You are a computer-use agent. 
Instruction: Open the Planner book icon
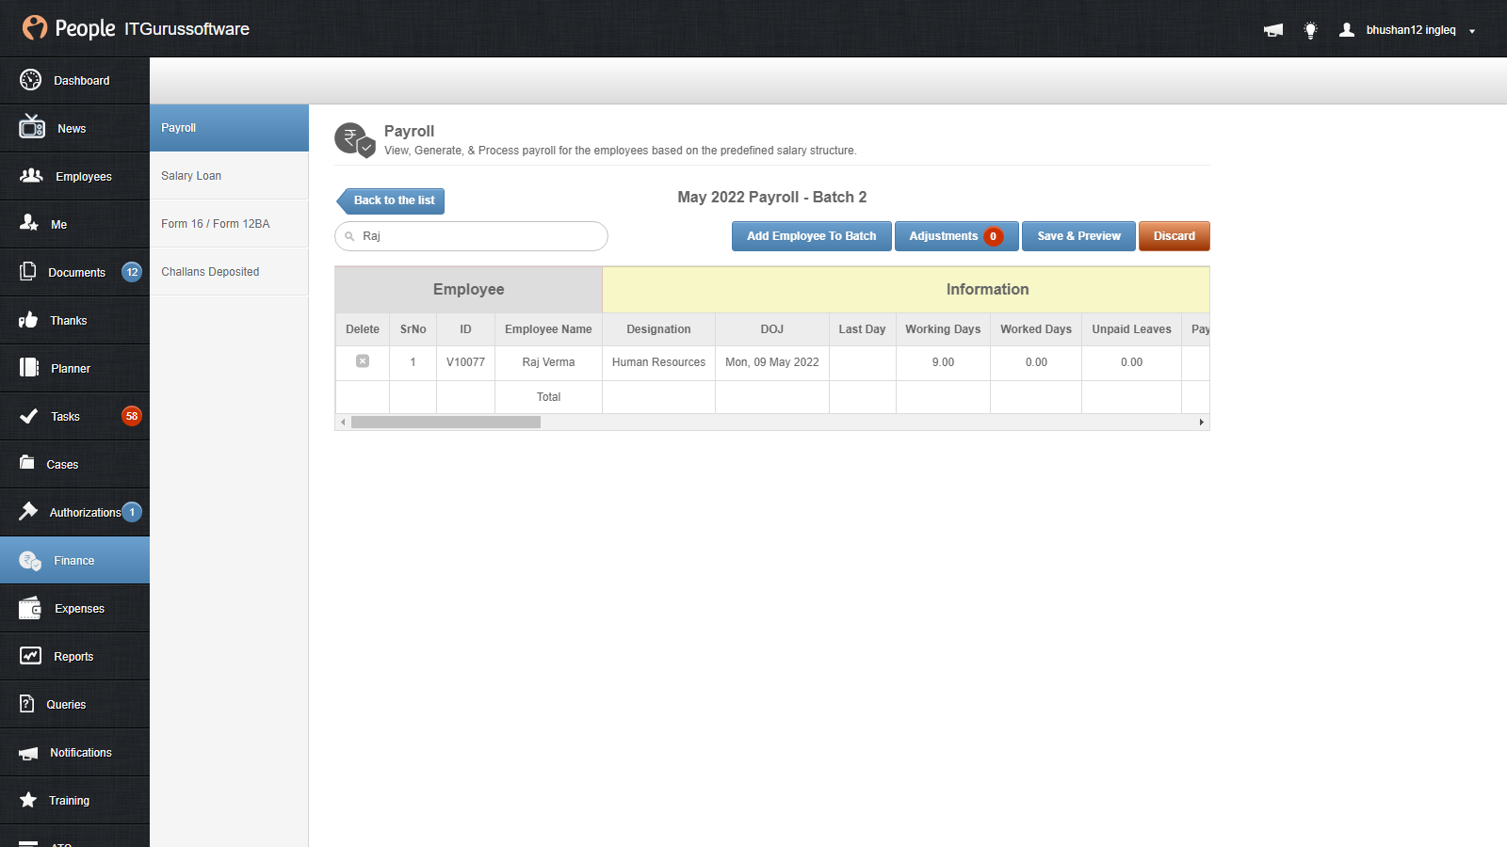click(x=29, y=367)
